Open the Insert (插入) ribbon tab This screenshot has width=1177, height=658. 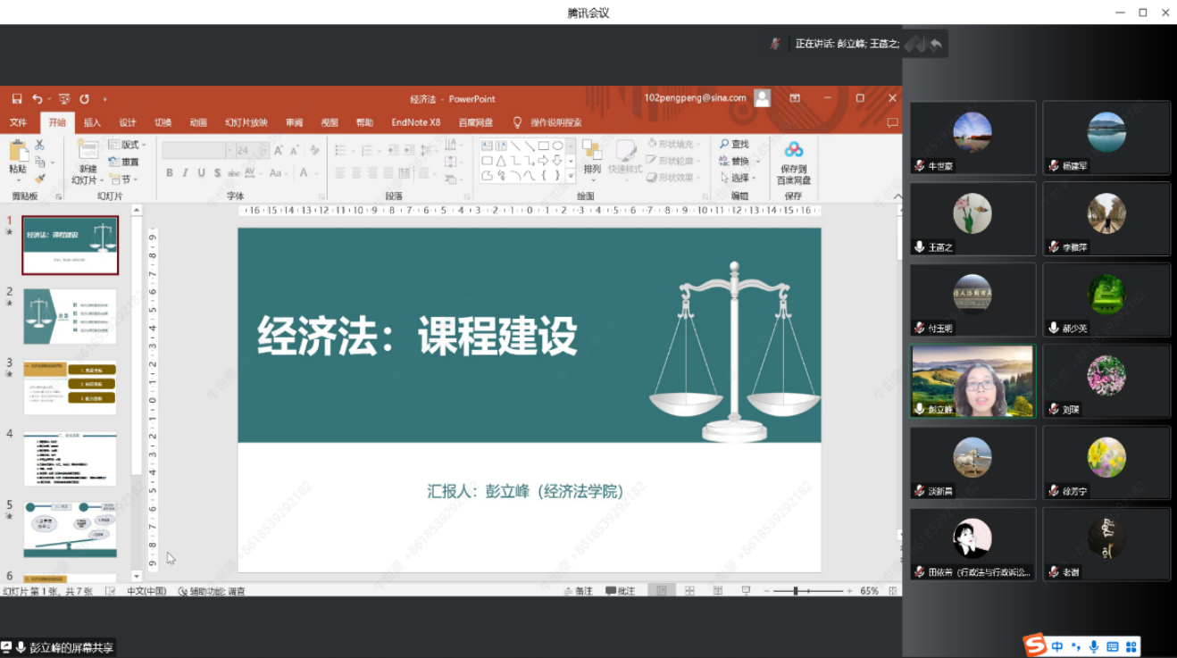(92, 123)
